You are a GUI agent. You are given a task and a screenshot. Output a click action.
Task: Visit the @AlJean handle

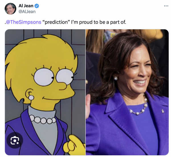[x=27, y=12]
